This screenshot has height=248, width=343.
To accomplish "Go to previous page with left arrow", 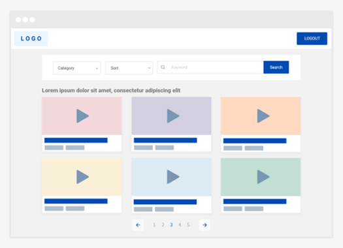I will pos(138,225).
